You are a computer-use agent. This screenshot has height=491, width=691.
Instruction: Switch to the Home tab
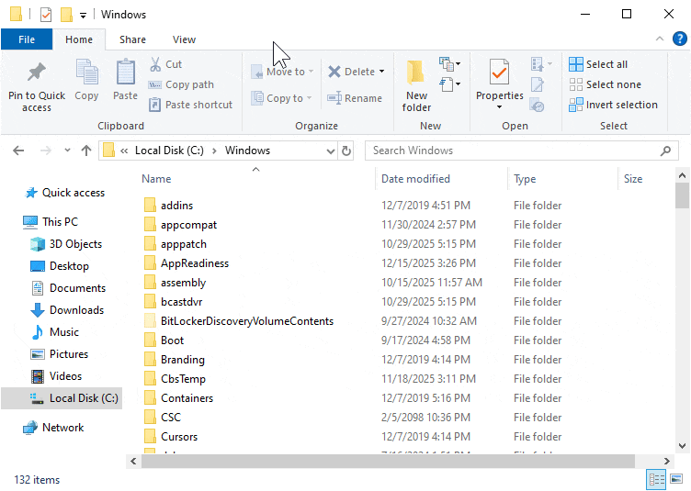79,39
